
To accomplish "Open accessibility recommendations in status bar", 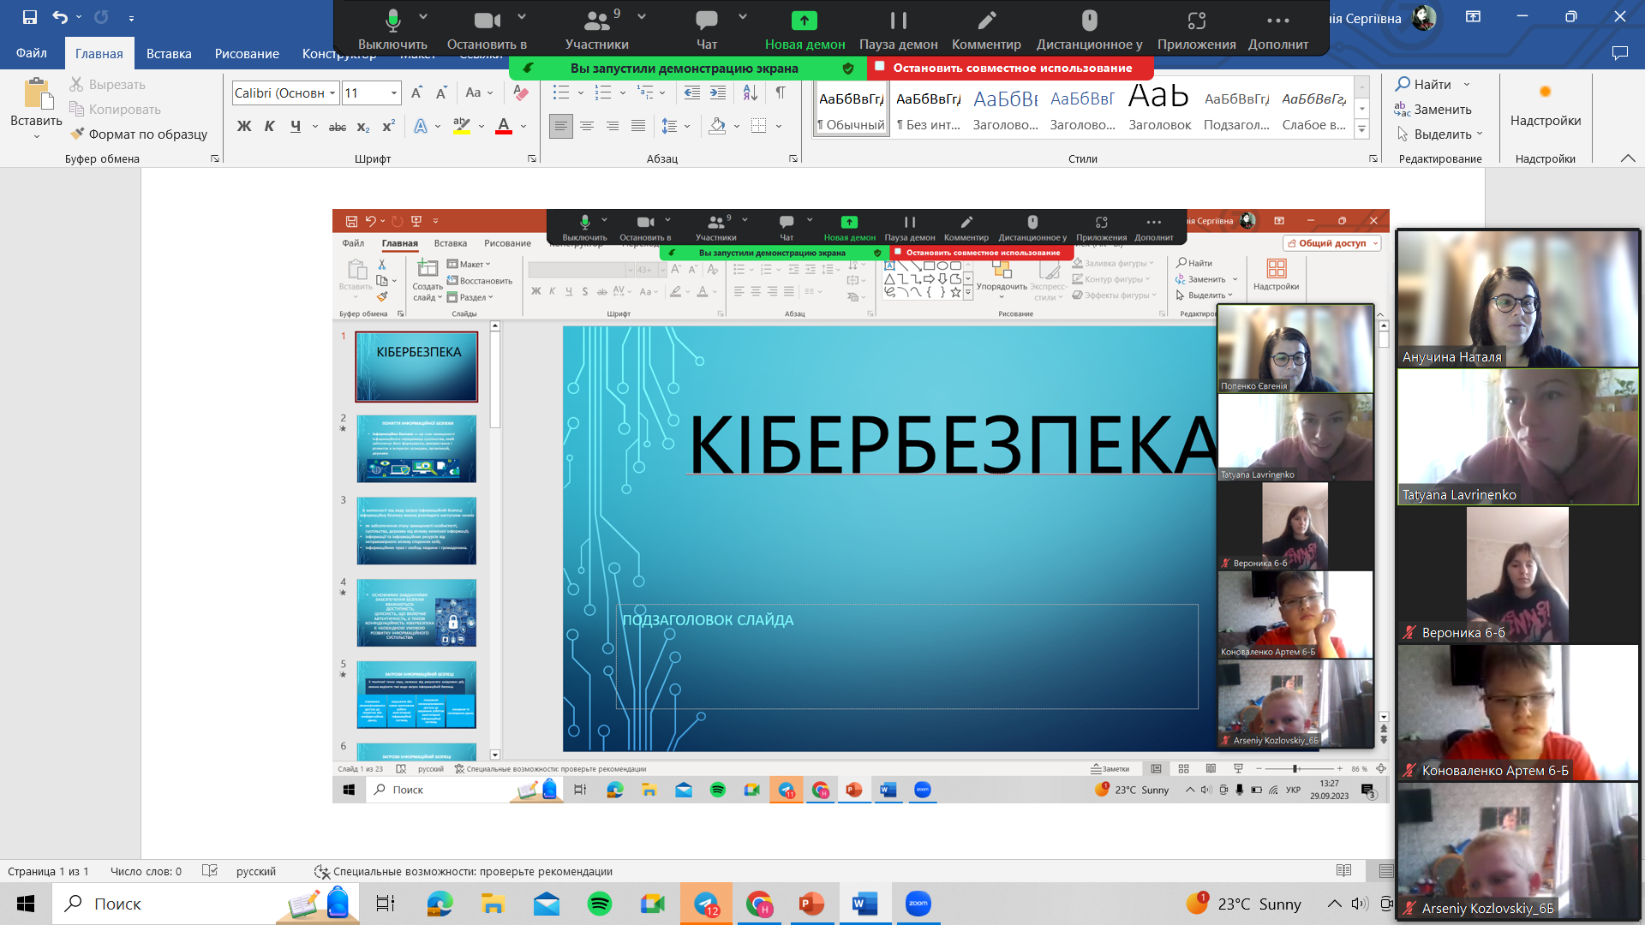I will coord(464,871).
